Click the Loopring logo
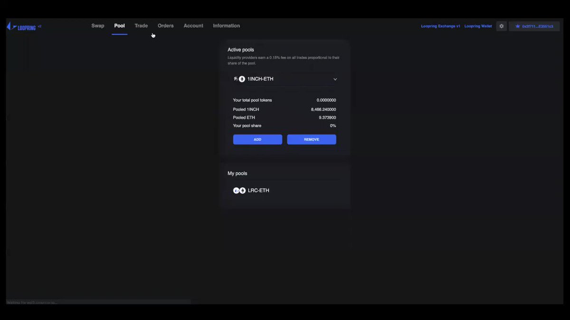Viewport: 570px width, 320px height. click(x=21, y=27)
